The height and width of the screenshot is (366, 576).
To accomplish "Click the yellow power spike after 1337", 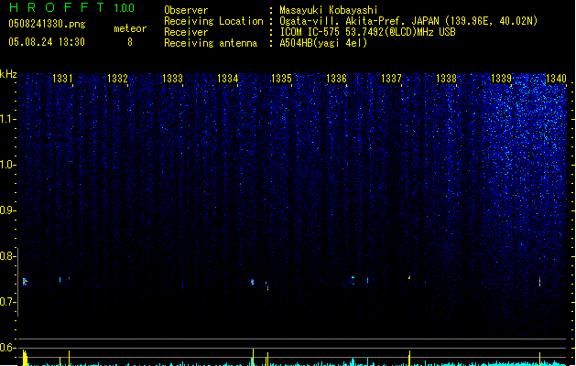I will [x=409, y=358].
